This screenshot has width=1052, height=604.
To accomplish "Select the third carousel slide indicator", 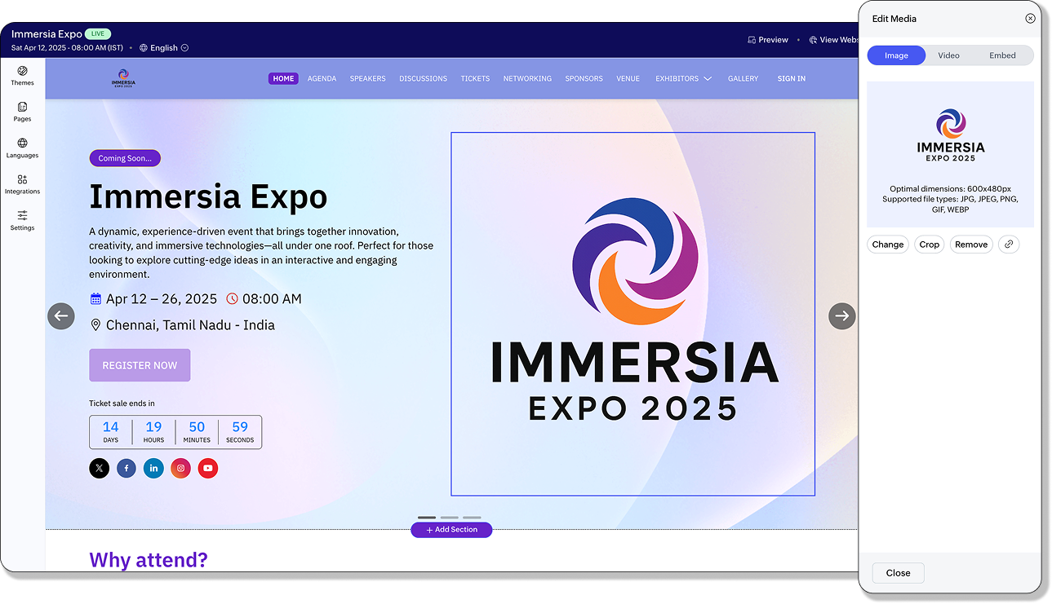I will pos(472,518).
